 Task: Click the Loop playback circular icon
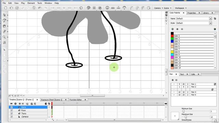pyautogui.click(x=81, y=8)
